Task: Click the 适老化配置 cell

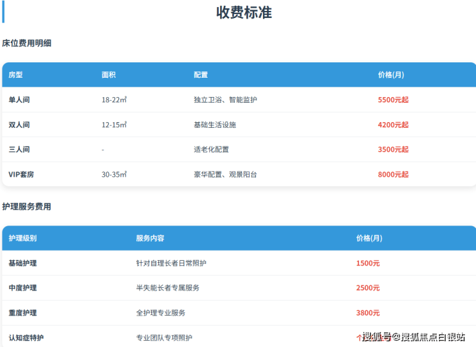Action: (211, 150)
